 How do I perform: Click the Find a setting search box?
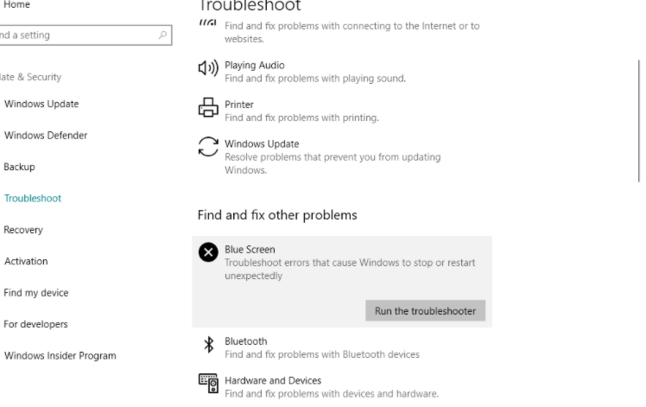click(x=85, y=35)
